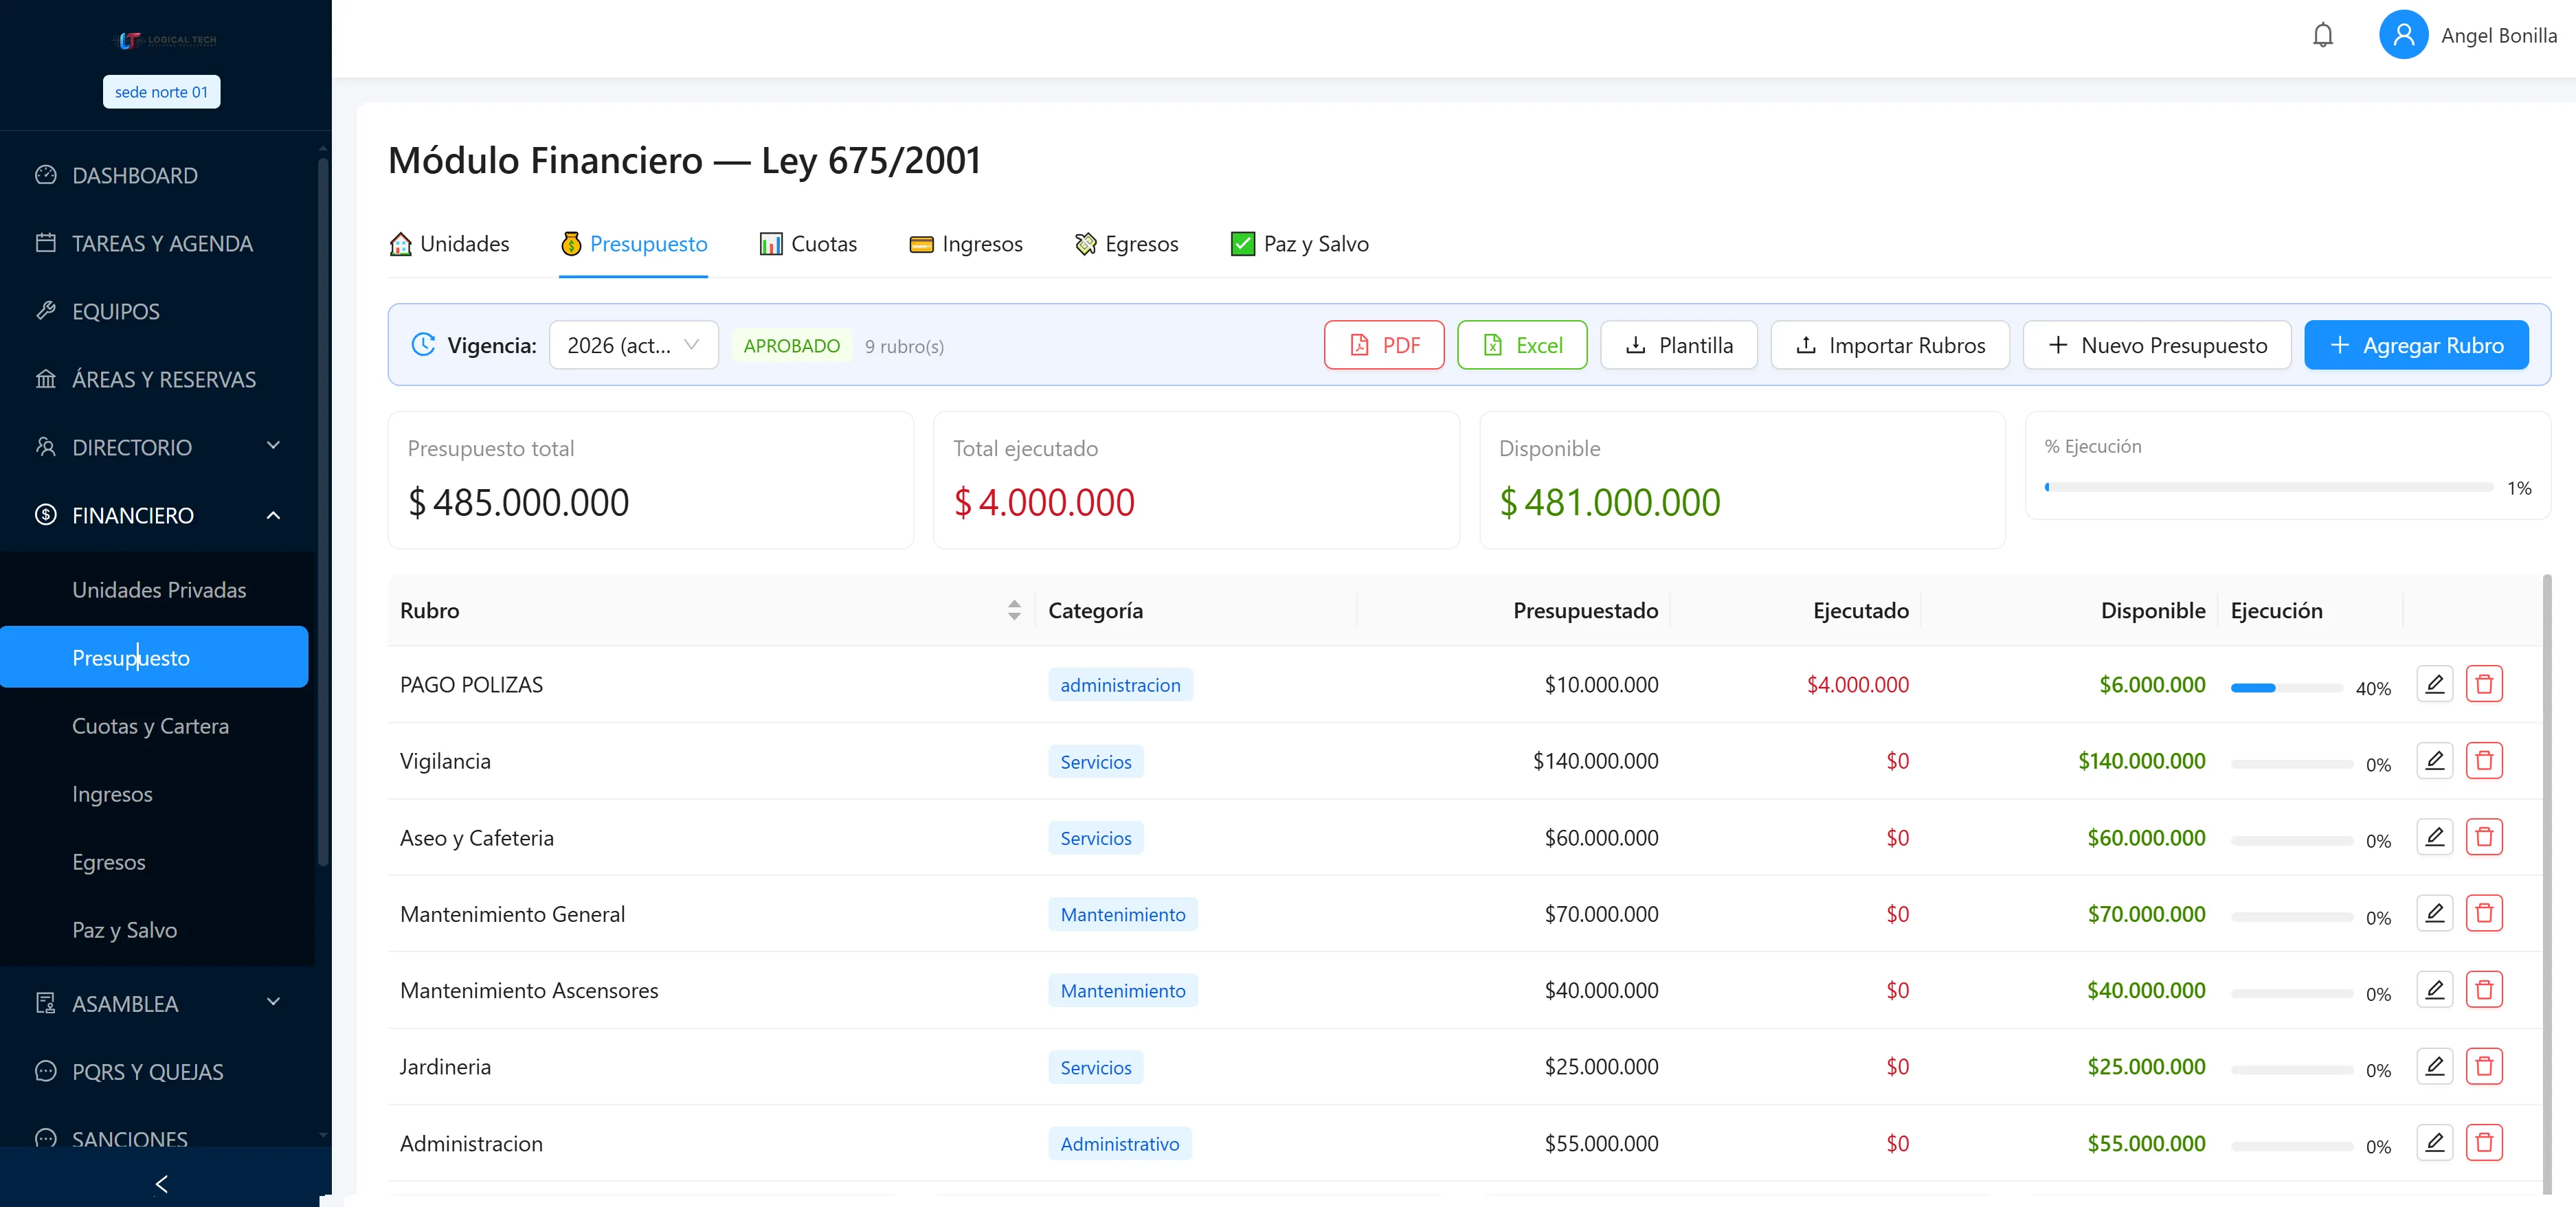Edit the Jardineria rubro

tap(2434, 1066)
